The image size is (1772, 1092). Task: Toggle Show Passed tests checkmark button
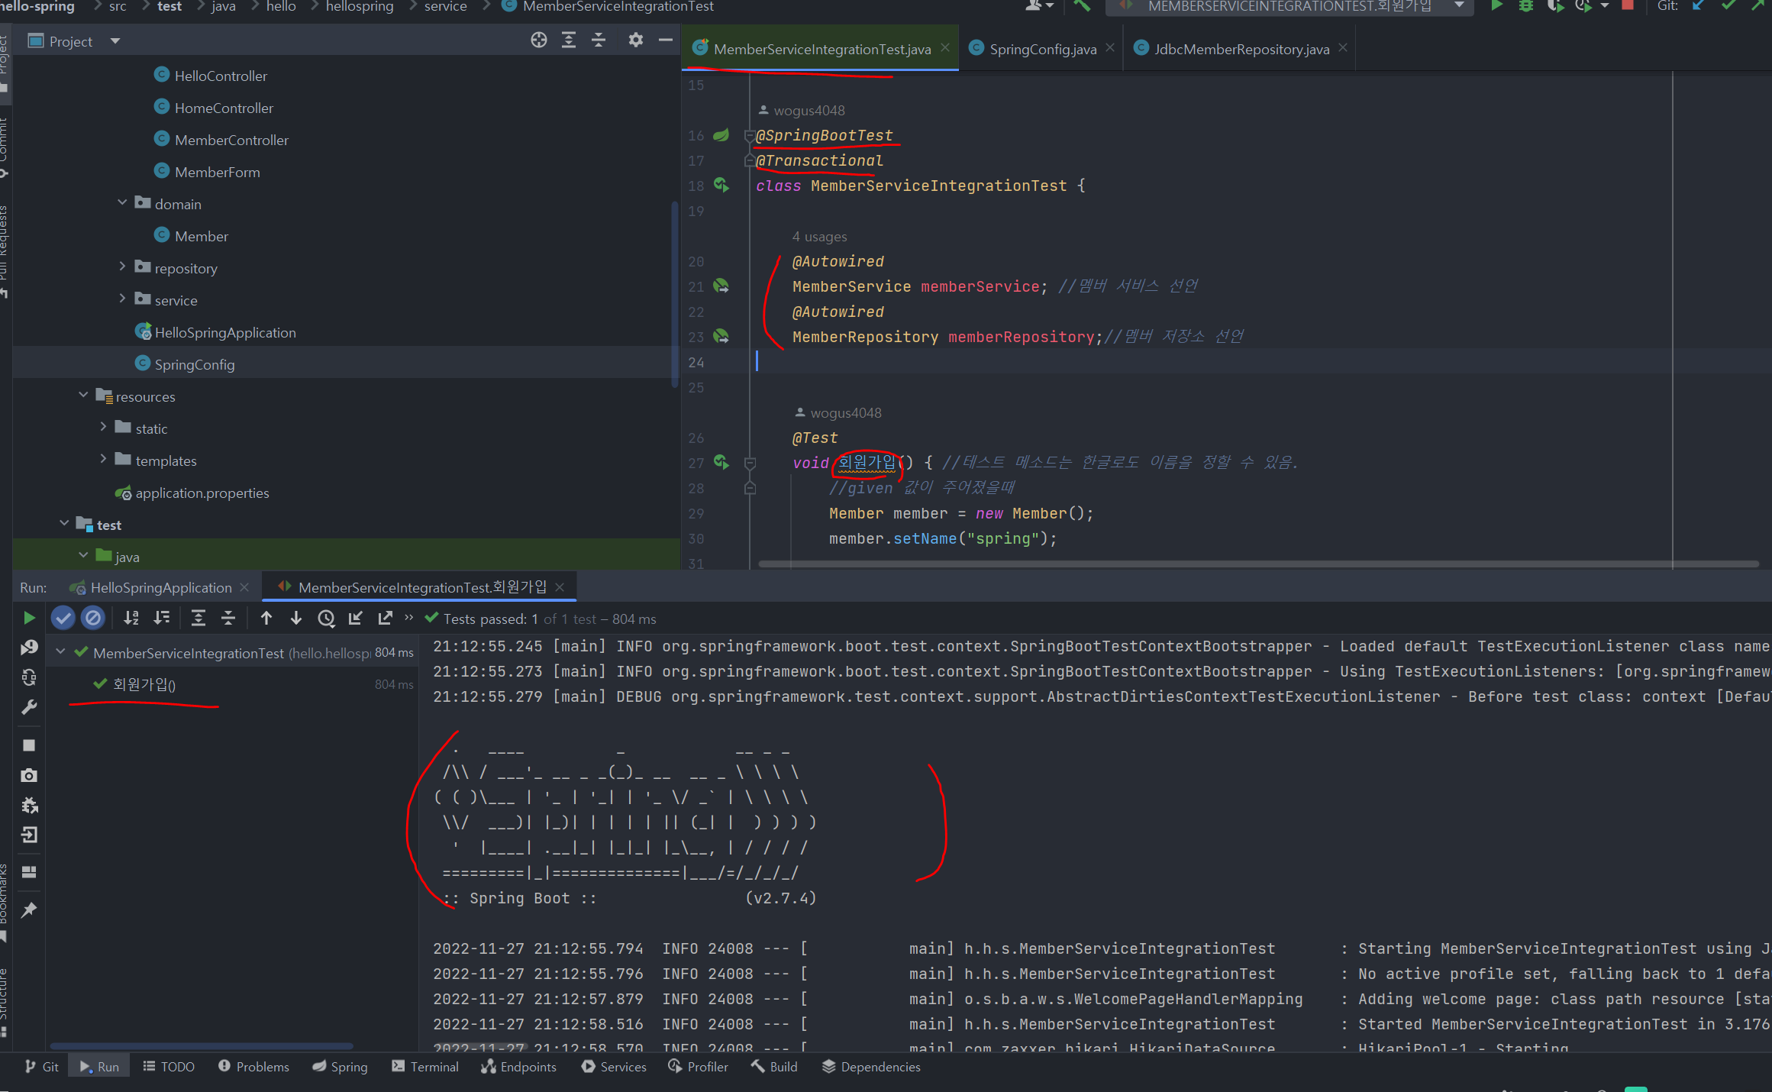click(63, 618)
